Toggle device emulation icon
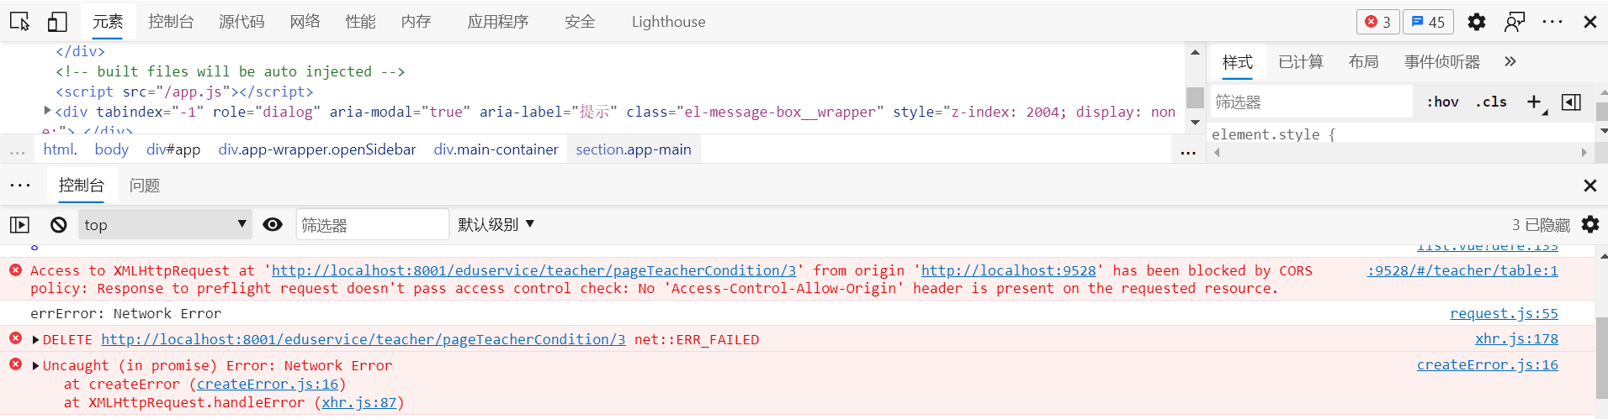Screen dimensions: 1608x419 tap(57, 22)
